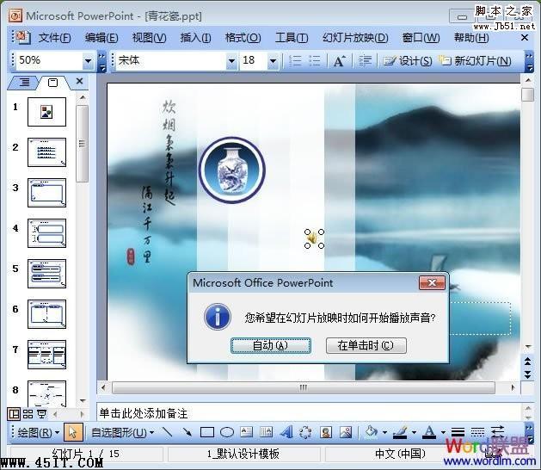Screen dimensions: 541x470
Task: Apply line color with the brush icon
Action: pos(401,432)
